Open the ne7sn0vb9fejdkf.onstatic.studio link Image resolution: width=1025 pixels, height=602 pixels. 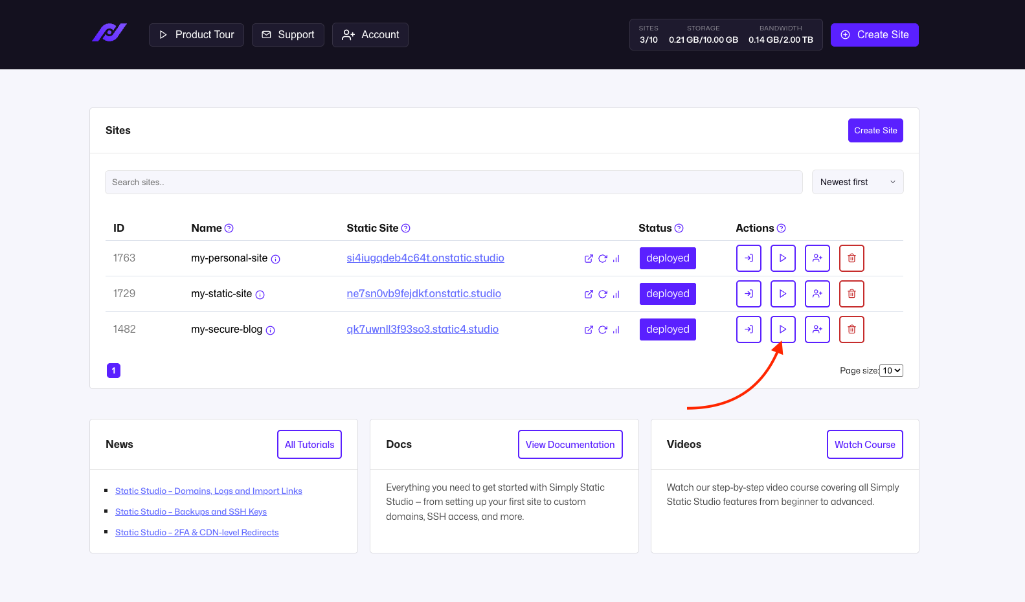pos(424,294)
